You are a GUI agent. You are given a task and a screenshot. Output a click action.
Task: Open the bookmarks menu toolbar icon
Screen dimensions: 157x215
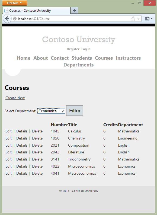coord(149,19)
